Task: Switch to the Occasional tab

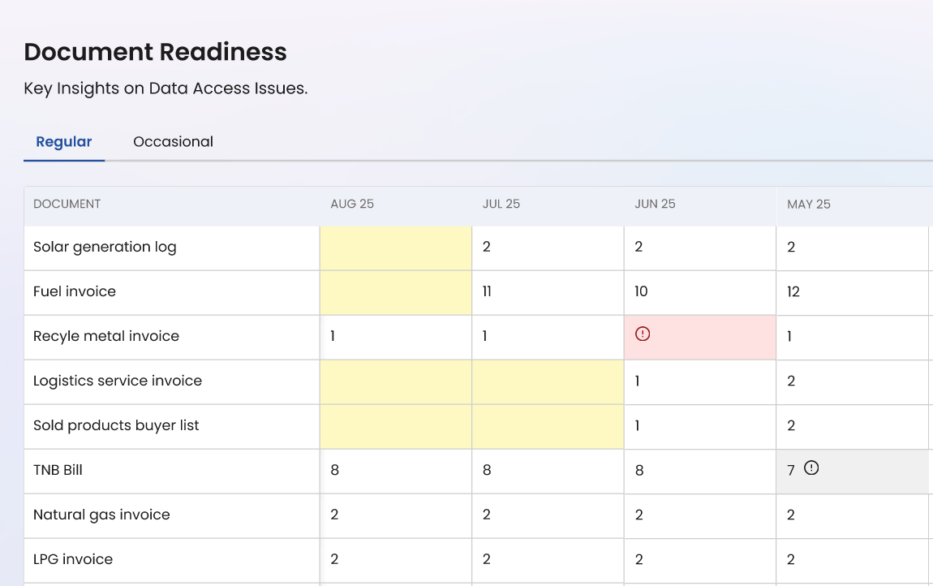Action: click(173, 141)
